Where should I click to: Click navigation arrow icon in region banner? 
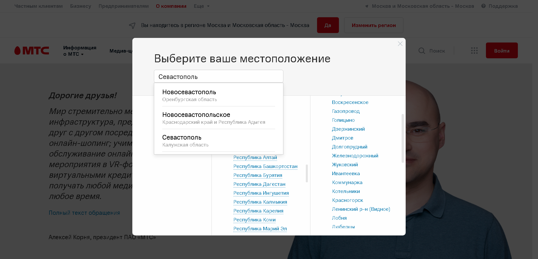132,26
